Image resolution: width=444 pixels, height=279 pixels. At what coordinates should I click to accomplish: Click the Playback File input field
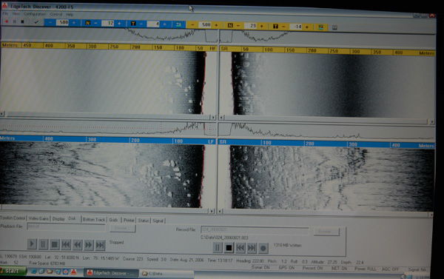pos(66,226)
